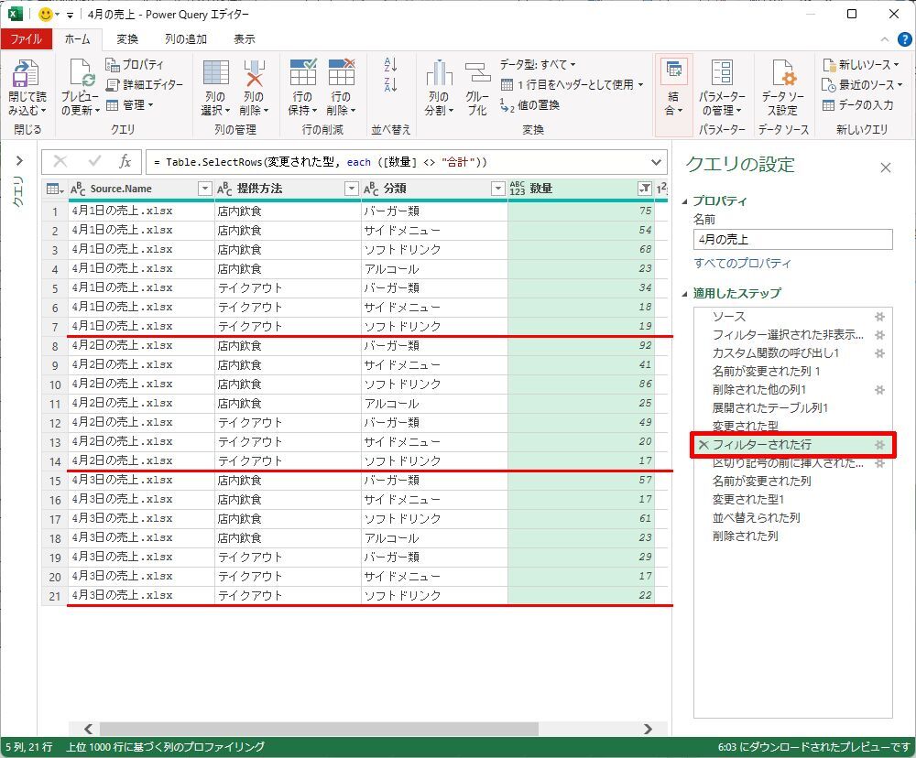Click the すべてのプロパティ link
This screenshot has height=758, width=916.
(x=742, y=264)
